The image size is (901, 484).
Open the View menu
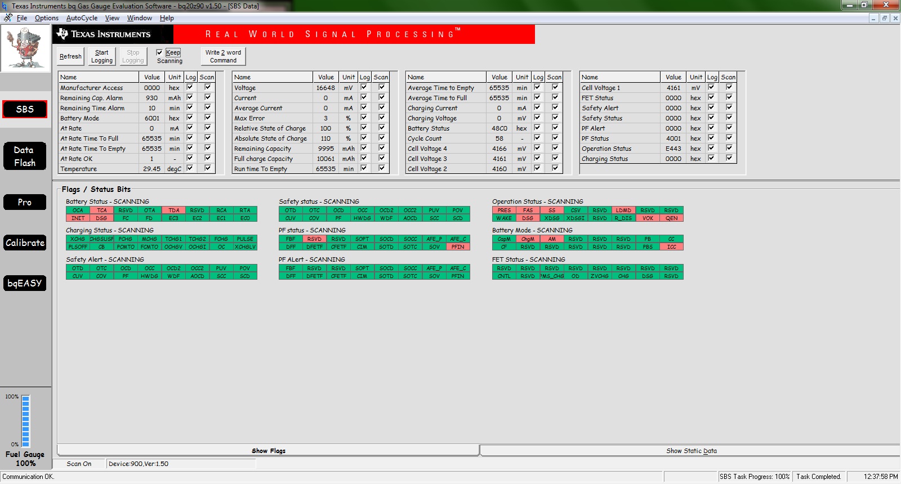[x=112, y=18]
